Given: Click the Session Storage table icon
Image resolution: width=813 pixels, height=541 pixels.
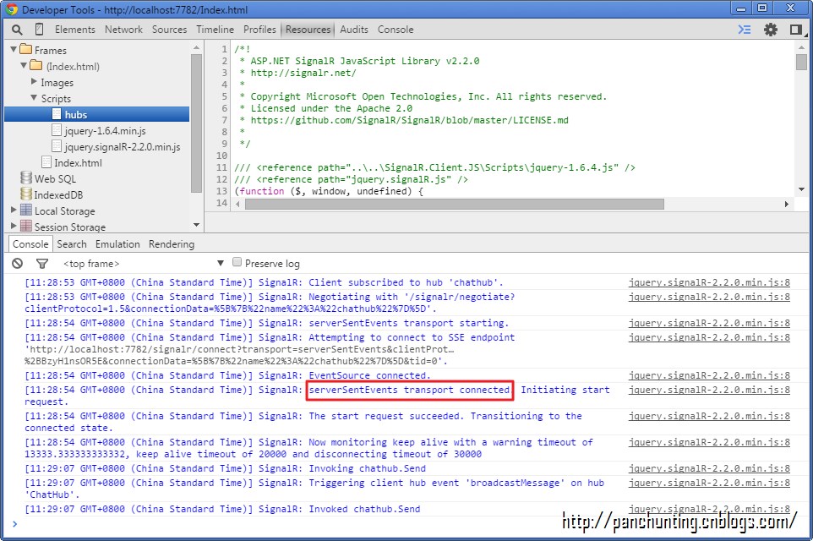Looking at the screenshot, I should (26, 227).
